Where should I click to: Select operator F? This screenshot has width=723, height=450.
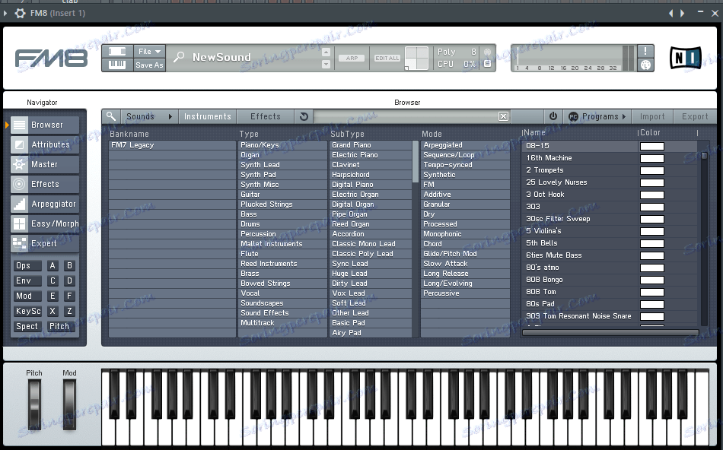pyautogui.click(x=69, y=296)
